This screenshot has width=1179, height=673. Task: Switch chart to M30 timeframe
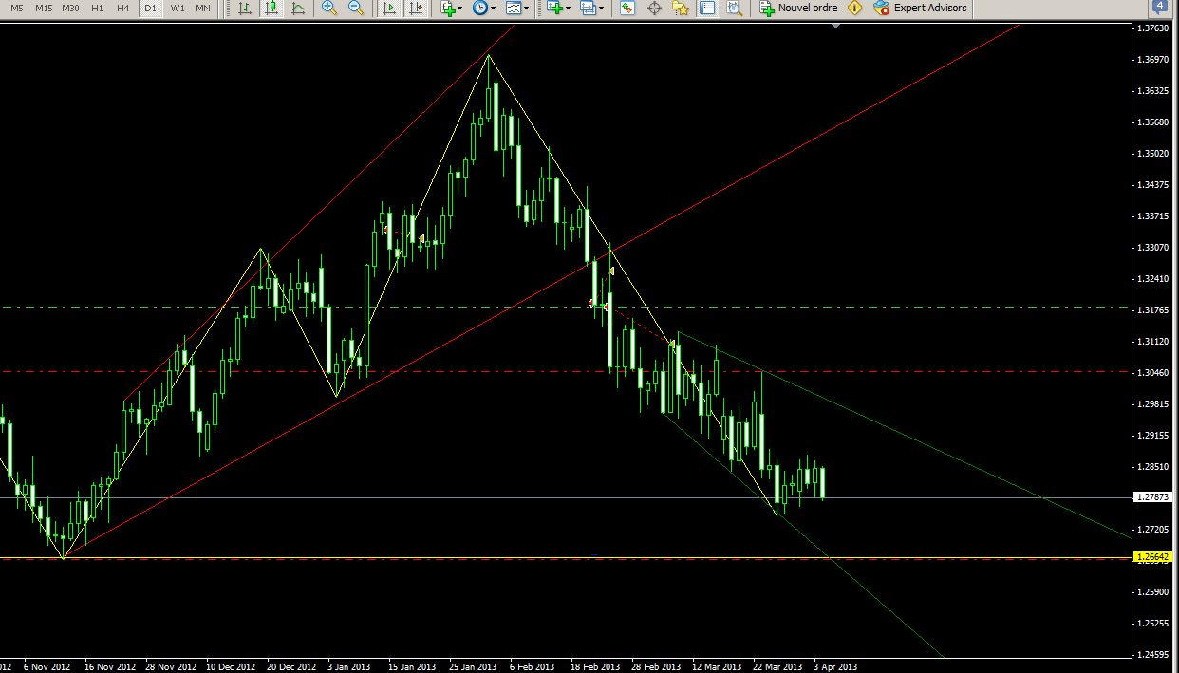point(70,8)
